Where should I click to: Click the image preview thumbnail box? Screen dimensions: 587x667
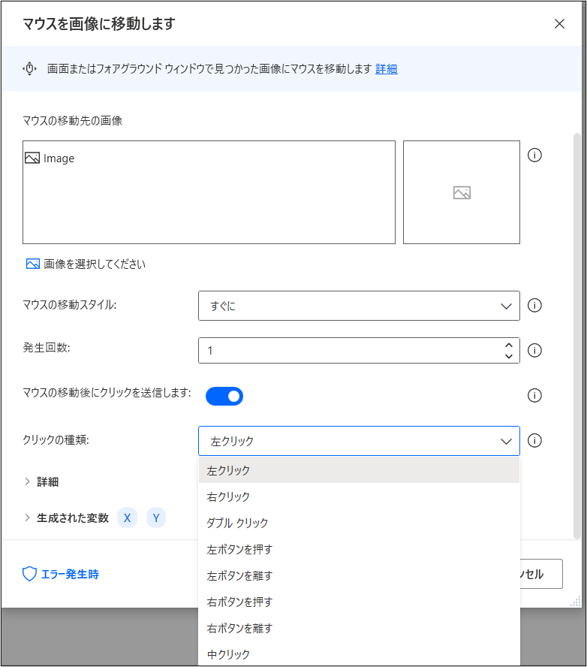(461, 192)
